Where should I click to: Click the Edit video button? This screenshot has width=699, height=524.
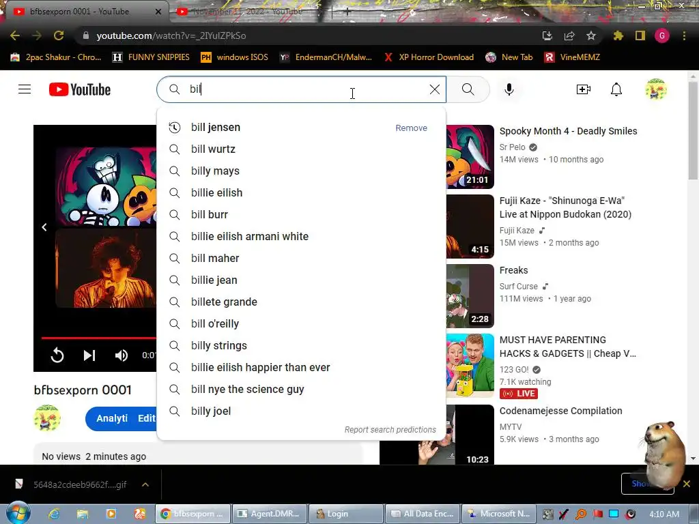pos(146,418)
